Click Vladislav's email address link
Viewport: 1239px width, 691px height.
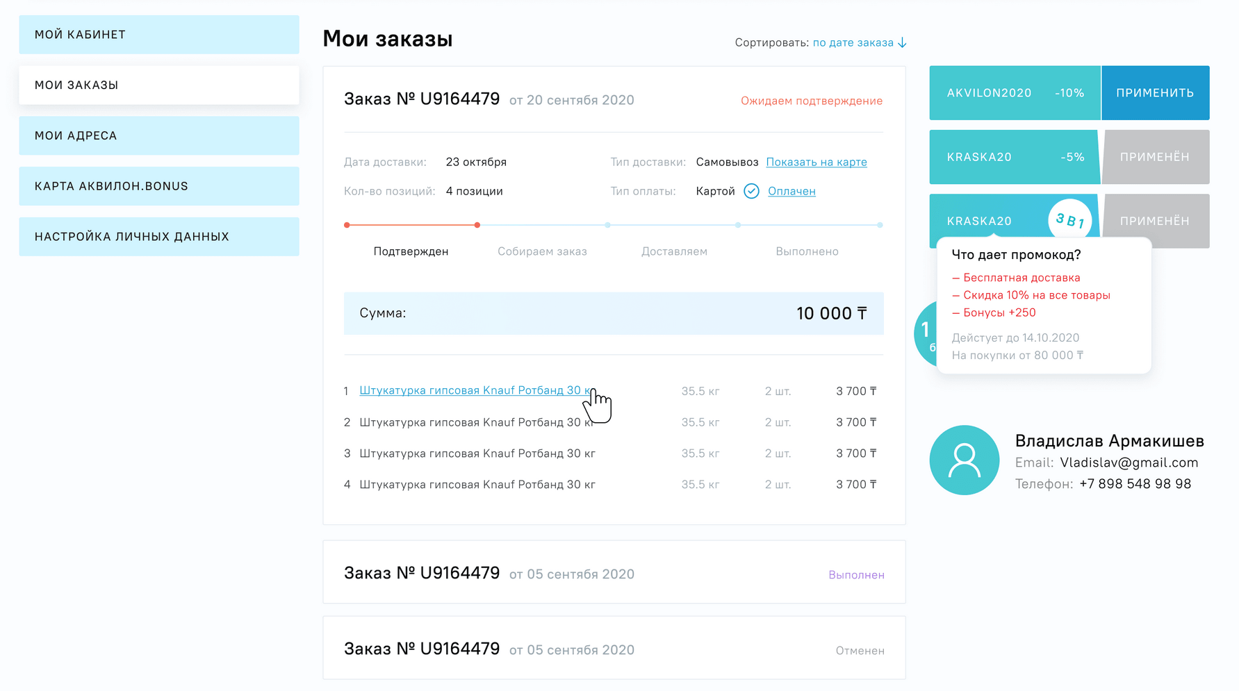(1129, 463)
